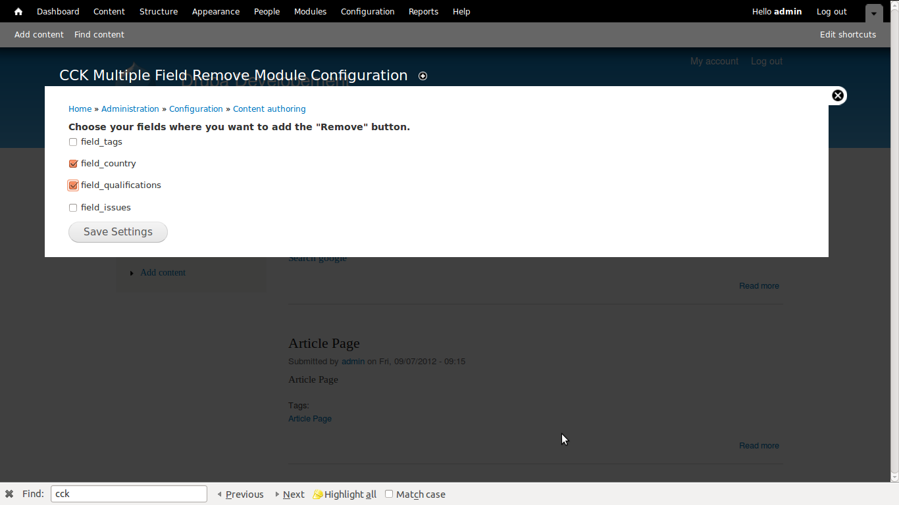Check the field_tags checkbox
The height and width of the screenshot is (505, 899).
(72, 141)
